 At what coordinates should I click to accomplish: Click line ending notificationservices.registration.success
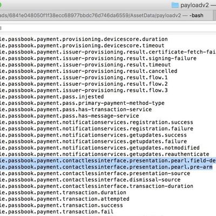97,122
